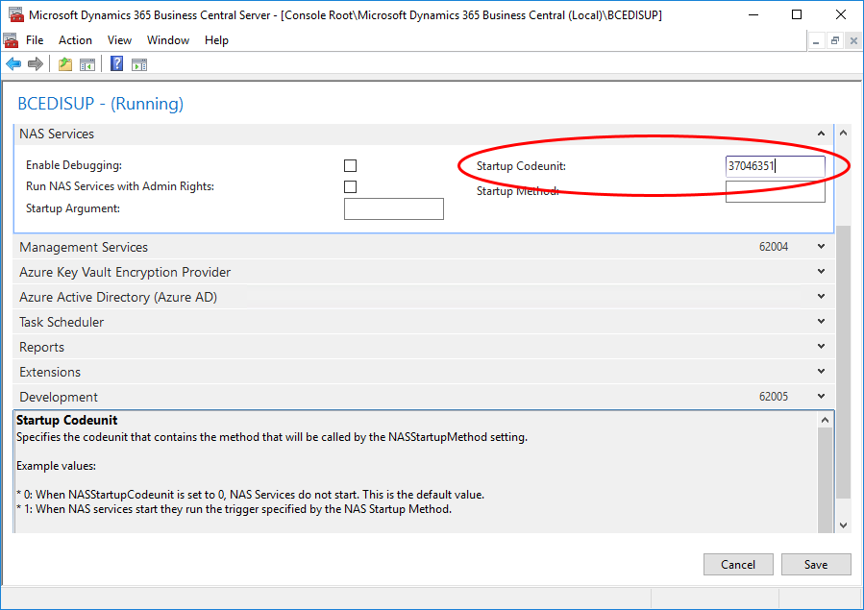Toggle the Show/Hide Action Pane icon
This screenshot has height=610, width=864.
point(139,64)
